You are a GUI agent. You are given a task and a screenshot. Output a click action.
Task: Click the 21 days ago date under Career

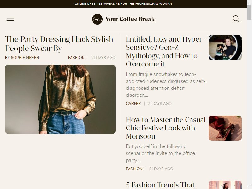tap(159, 104)
